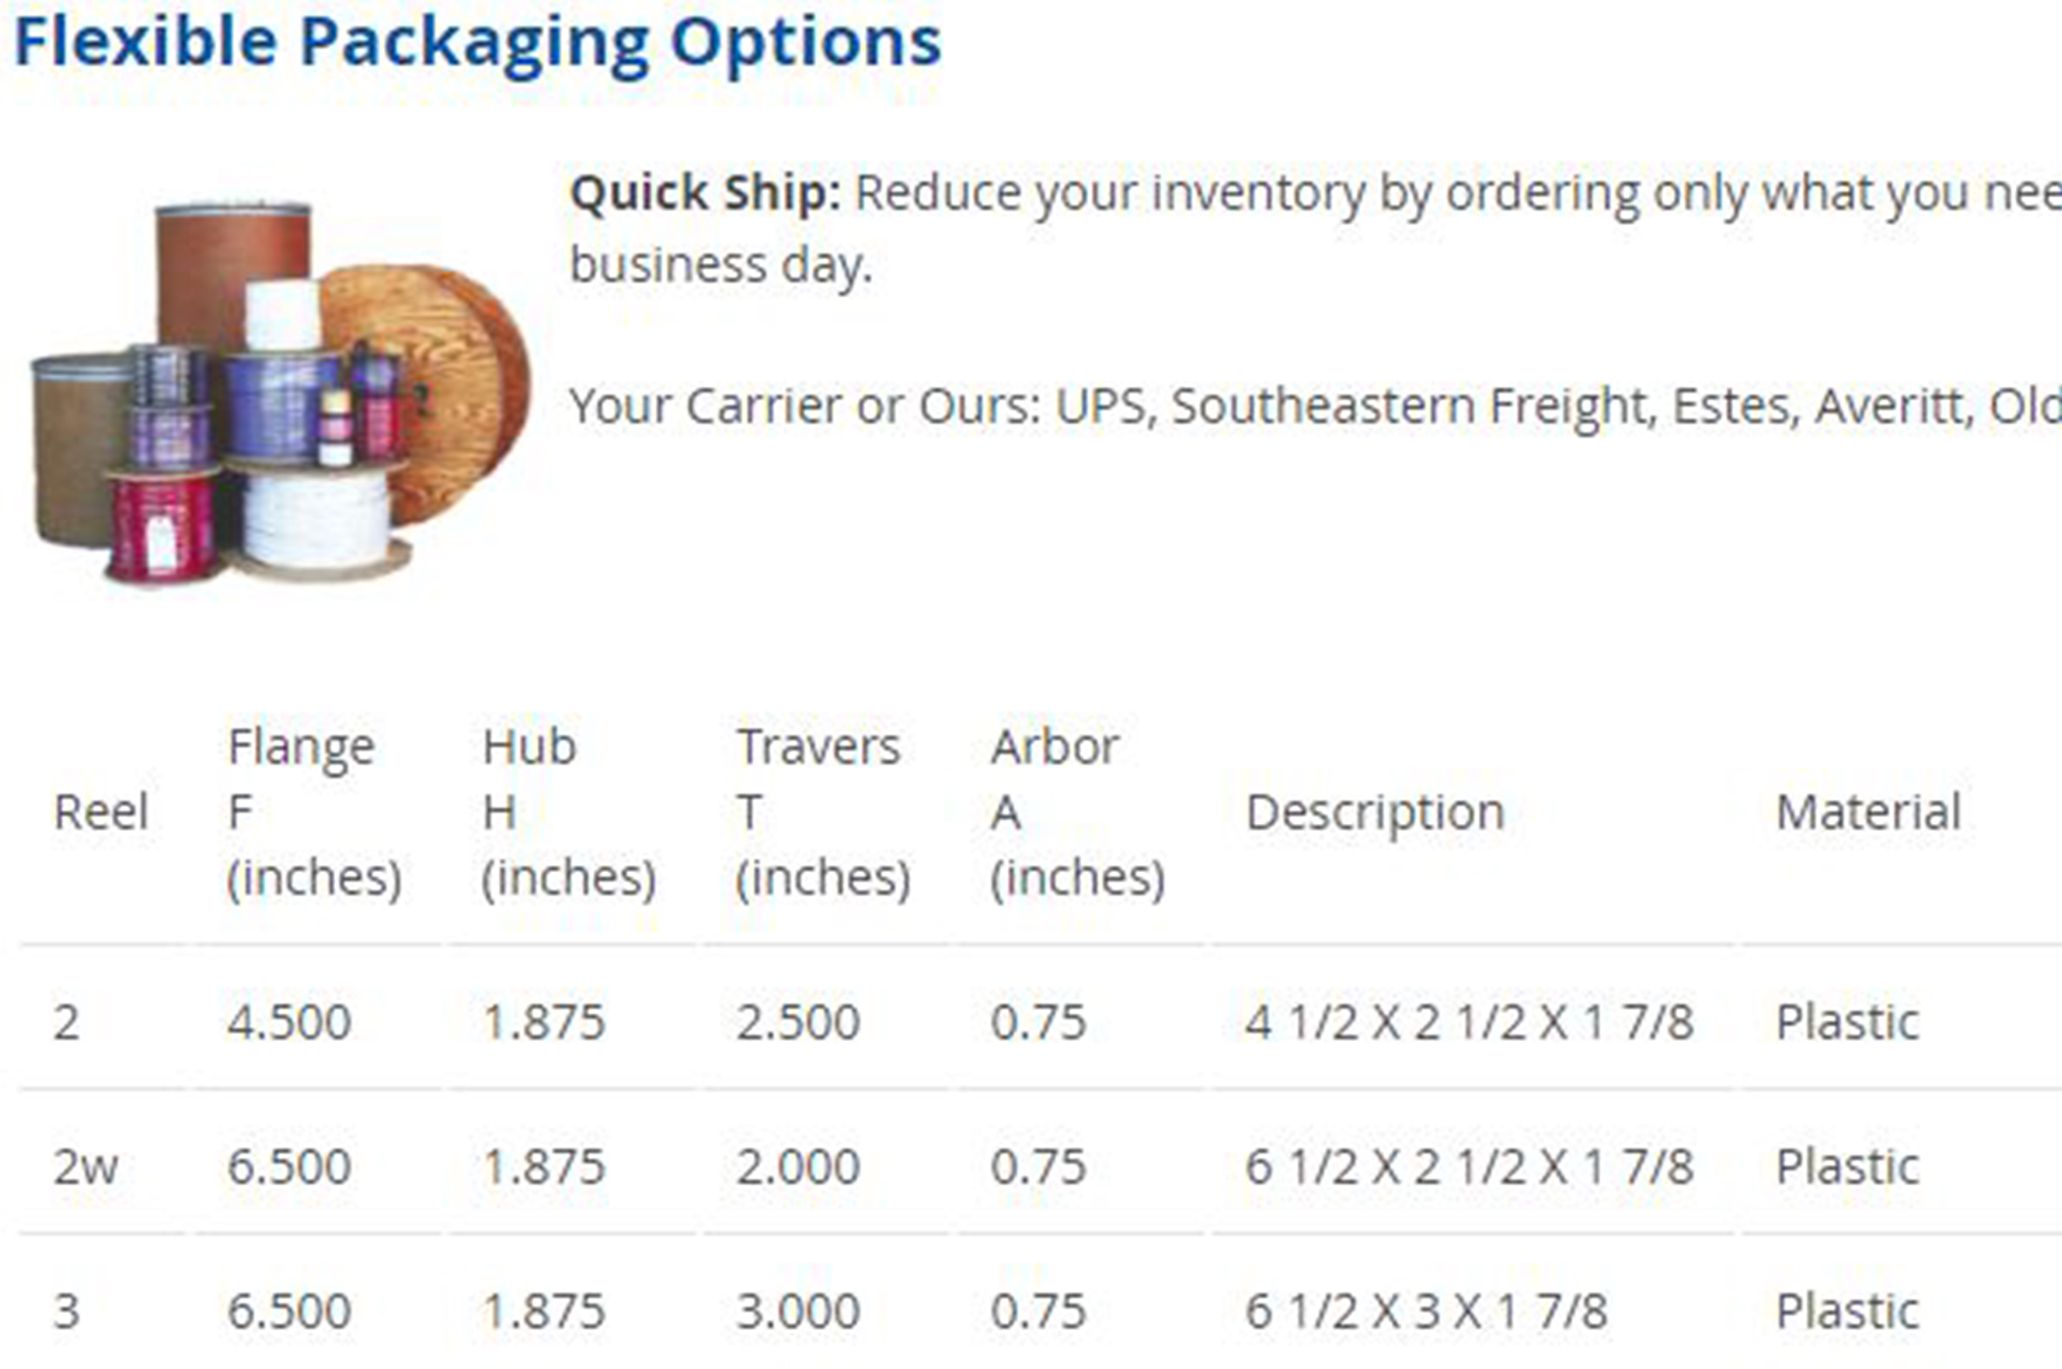Viewport: 2062px width, 1369px height.
Task: Click the 2w reel cell
Action: point(85,1167)
